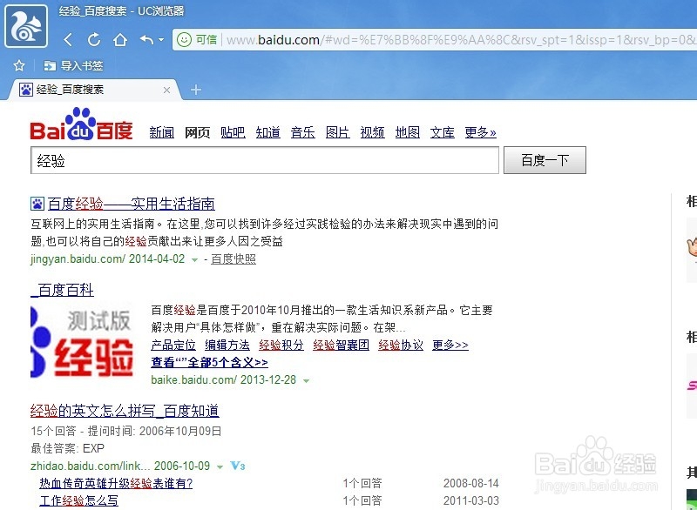
Task: Click the undo closed tab arrow
Action: tap(146, 40)
